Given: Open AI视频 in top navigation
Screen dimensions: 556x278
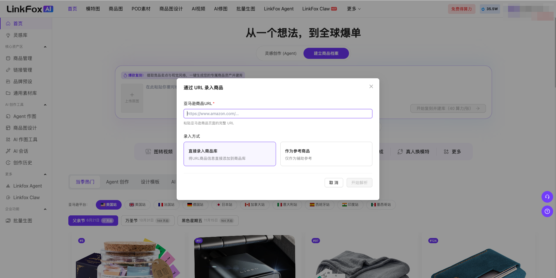Looking at the screenshot, I should pyautogui.click(x=198, y=9).
